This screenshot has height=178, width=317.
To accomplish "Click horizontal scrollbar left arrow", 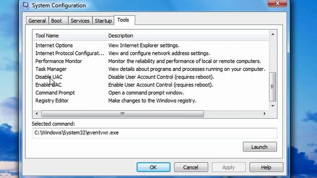I will click(37, 114).
